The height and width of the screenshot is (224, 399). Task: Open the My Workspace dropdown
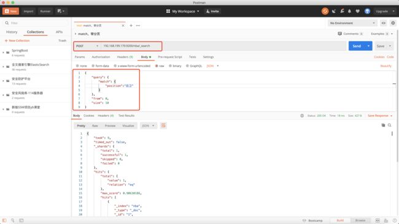(x=183, y=11)
